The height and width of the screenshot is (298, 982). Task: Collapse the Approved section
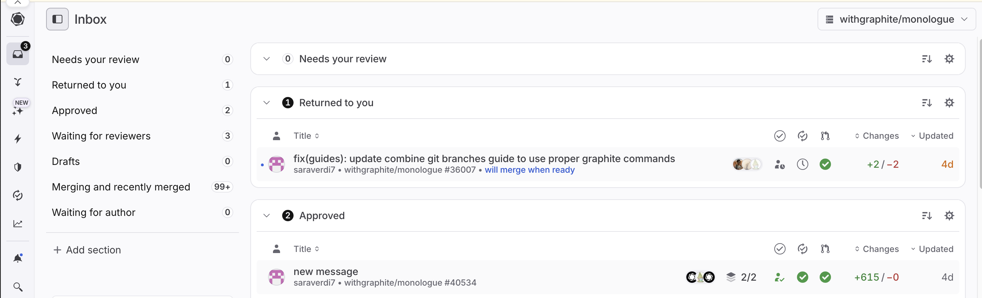pyautogui.click(x=266, y=216)
